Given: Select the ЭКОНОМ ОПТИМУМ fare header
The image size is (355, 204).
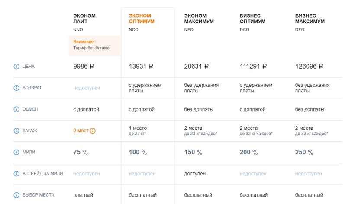Looking at the screenshot, I should [x=141, y=19].
